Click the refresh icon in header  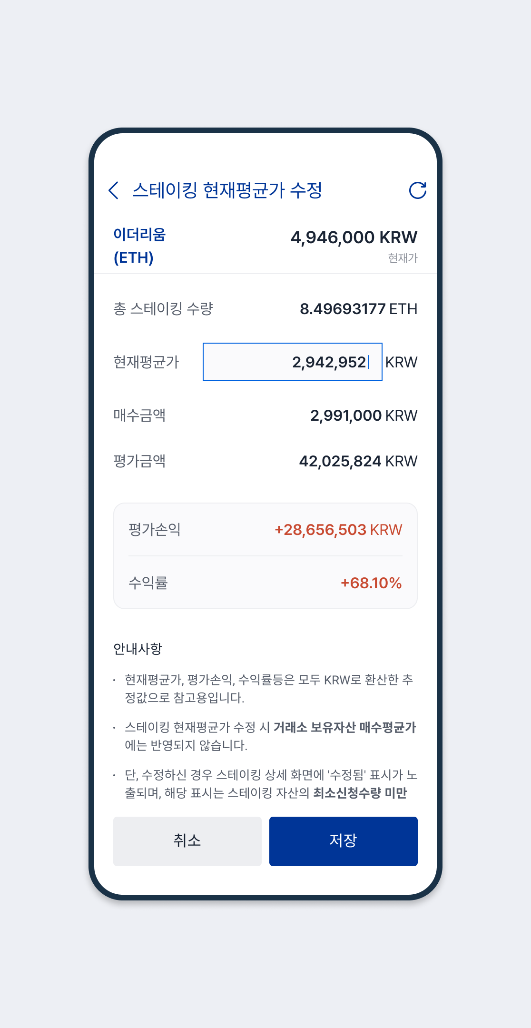[417, 190]
